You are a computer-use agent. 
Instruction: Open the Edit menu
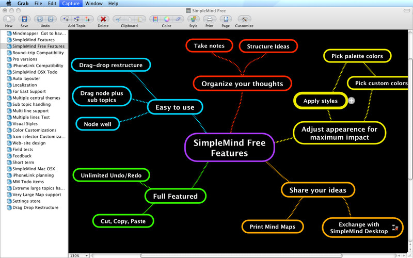[x=52, y=4]
